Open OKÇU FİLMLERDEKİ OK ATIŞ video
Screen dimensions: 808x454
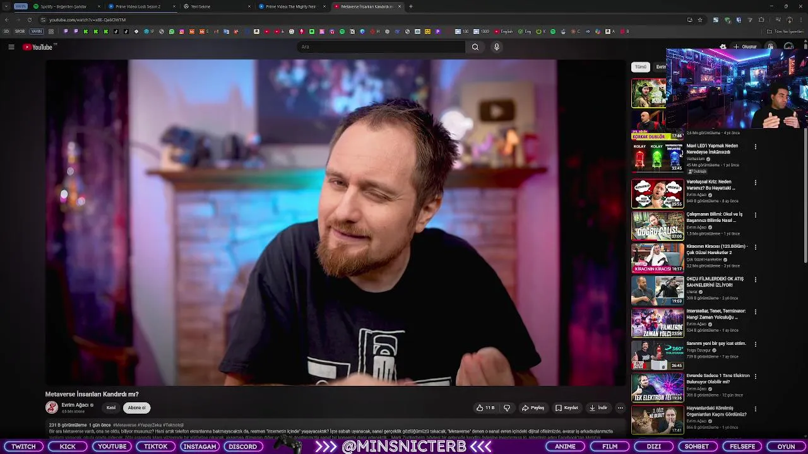click(657, 290)
